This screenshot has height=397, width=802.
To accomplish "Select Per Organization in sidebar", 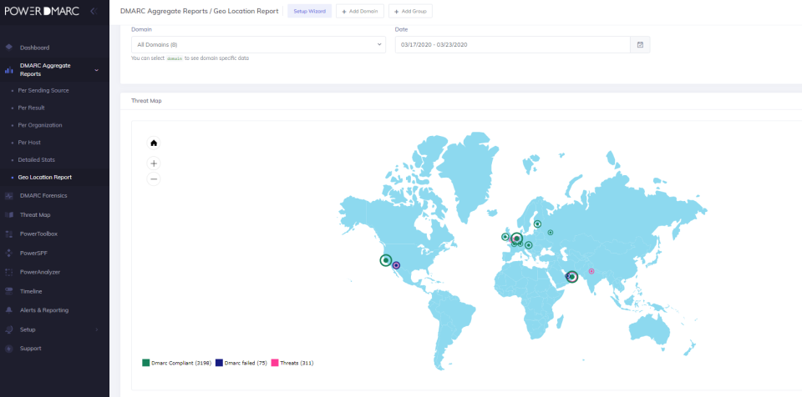I will (x=40, y=125).
